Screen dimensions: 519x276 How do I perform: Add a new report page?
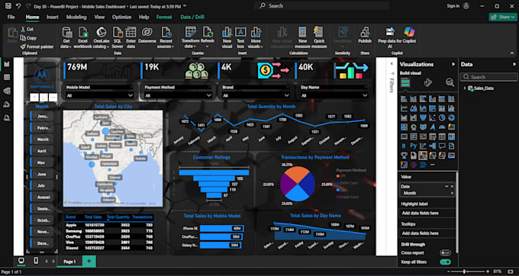(89, 261)
